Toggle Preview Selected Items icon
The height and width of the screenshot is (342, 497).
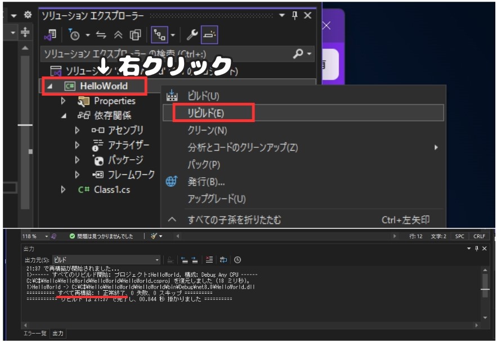point(209,35)
